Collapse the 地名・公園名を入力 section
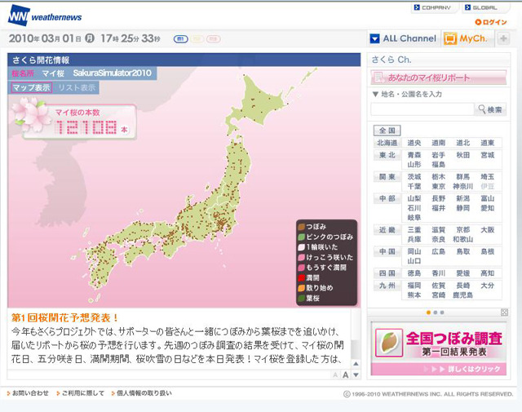Image resolution: width=522 pixels, height=412 pixels. (x=374, y=95)
